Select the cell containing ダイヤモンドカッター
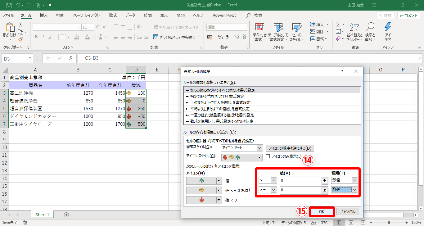 click(x=35, y=116)
